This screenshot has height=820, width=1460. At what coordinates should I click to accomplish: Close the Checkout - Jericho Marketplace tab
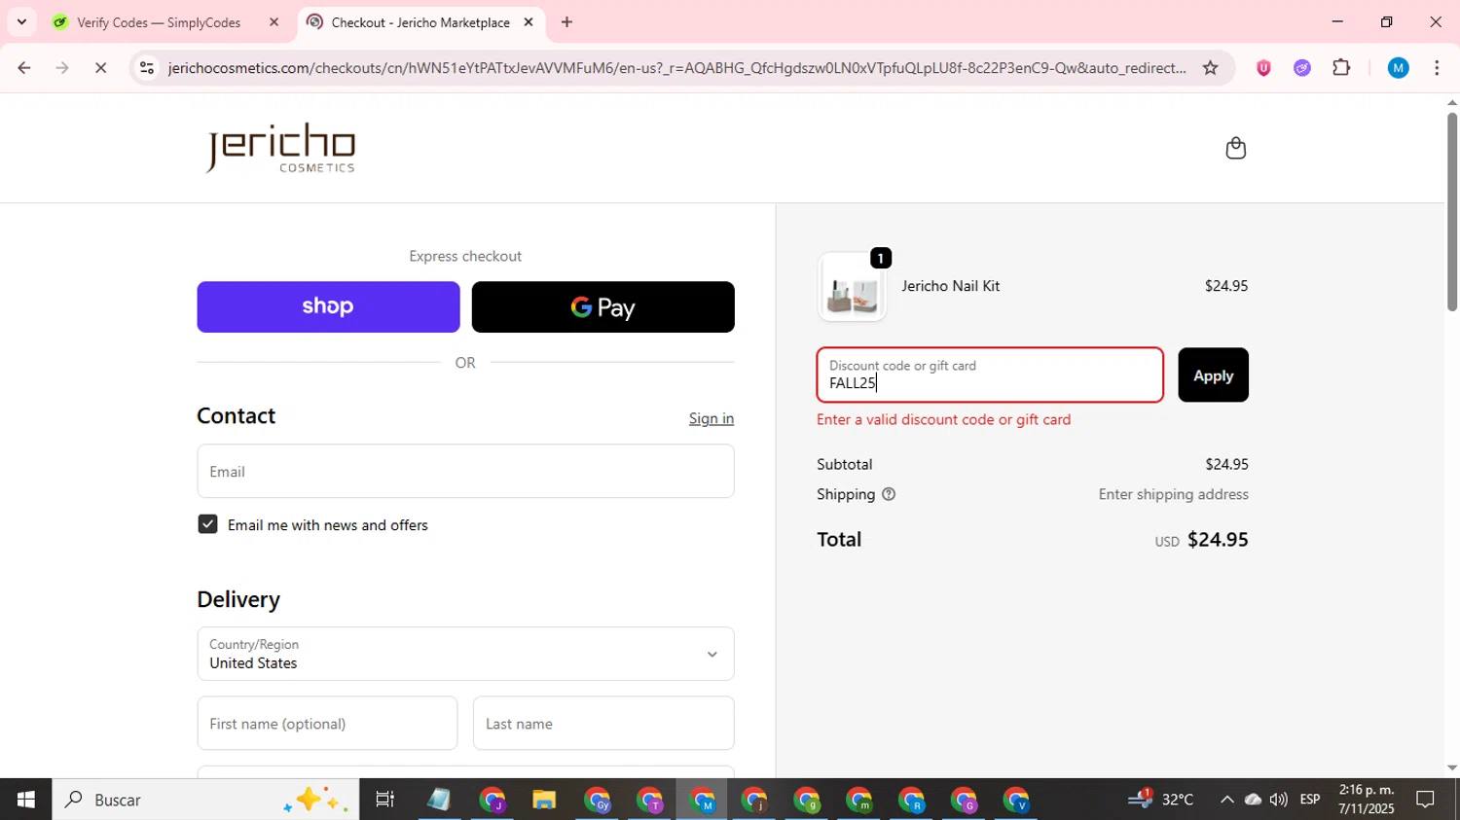[x=529, y=21]
